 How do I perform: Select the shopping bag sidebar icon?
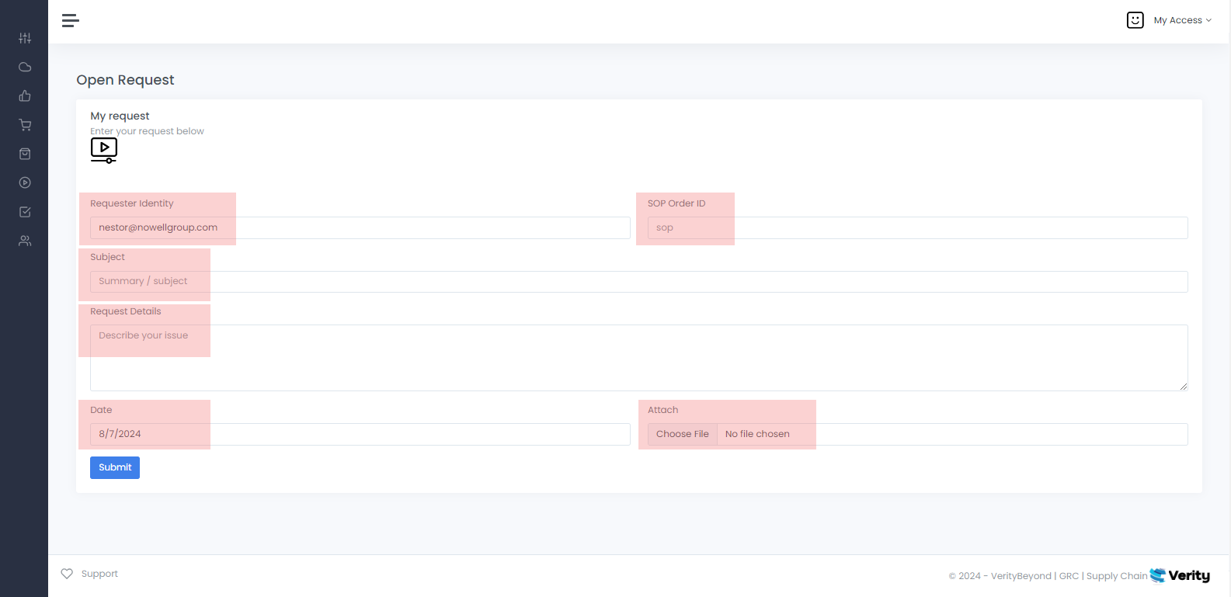tap(25, 154)
